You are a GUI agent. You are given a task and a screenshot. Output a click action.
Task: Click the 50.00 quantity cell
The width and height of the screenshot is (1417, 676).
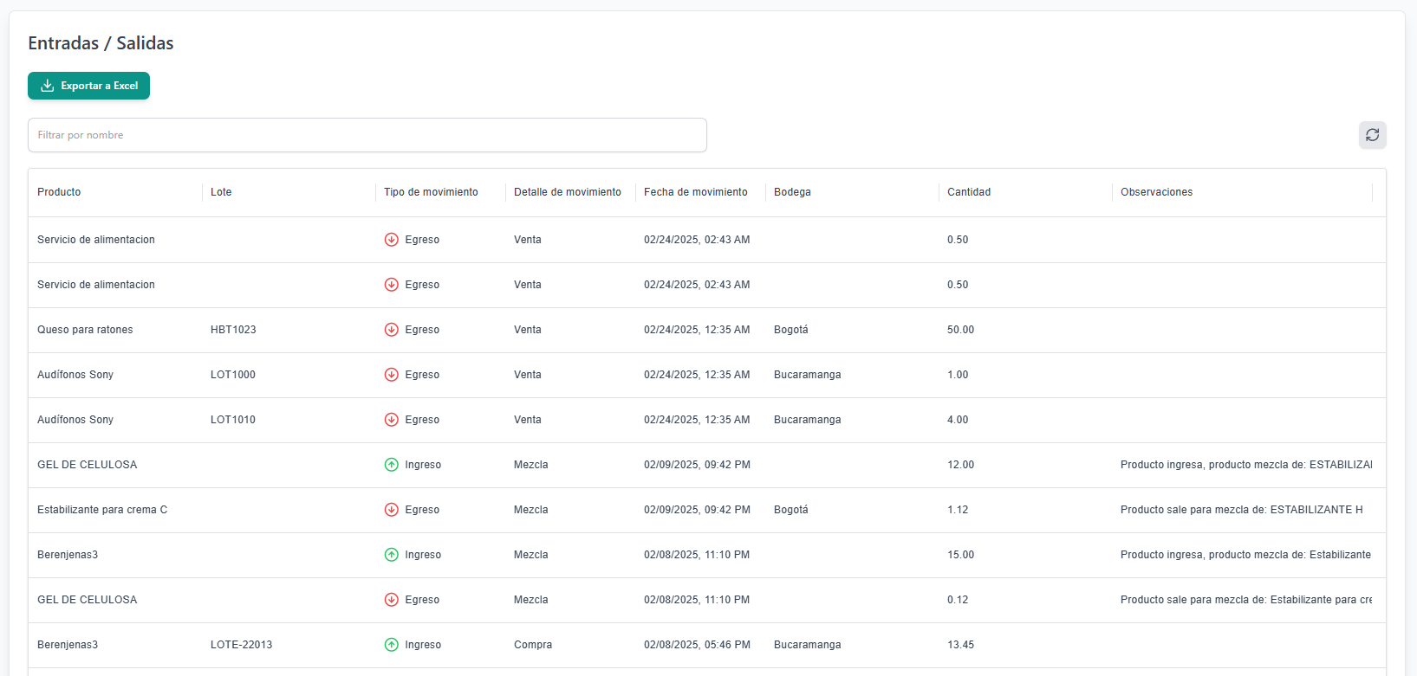coord(960,330)
